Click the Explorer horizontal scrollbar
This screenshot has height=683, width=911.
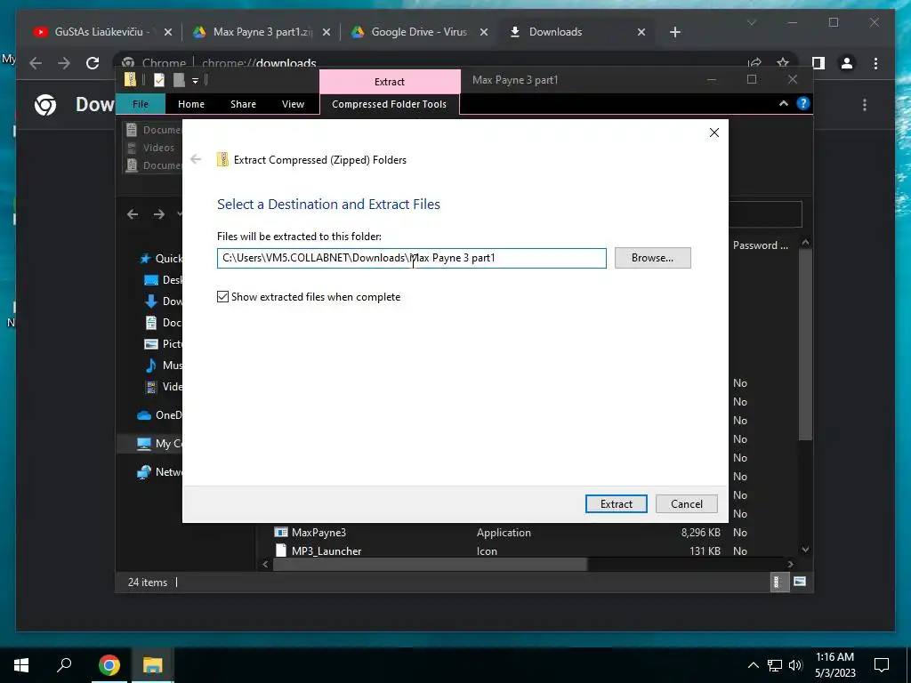click(x=430, y=564)
